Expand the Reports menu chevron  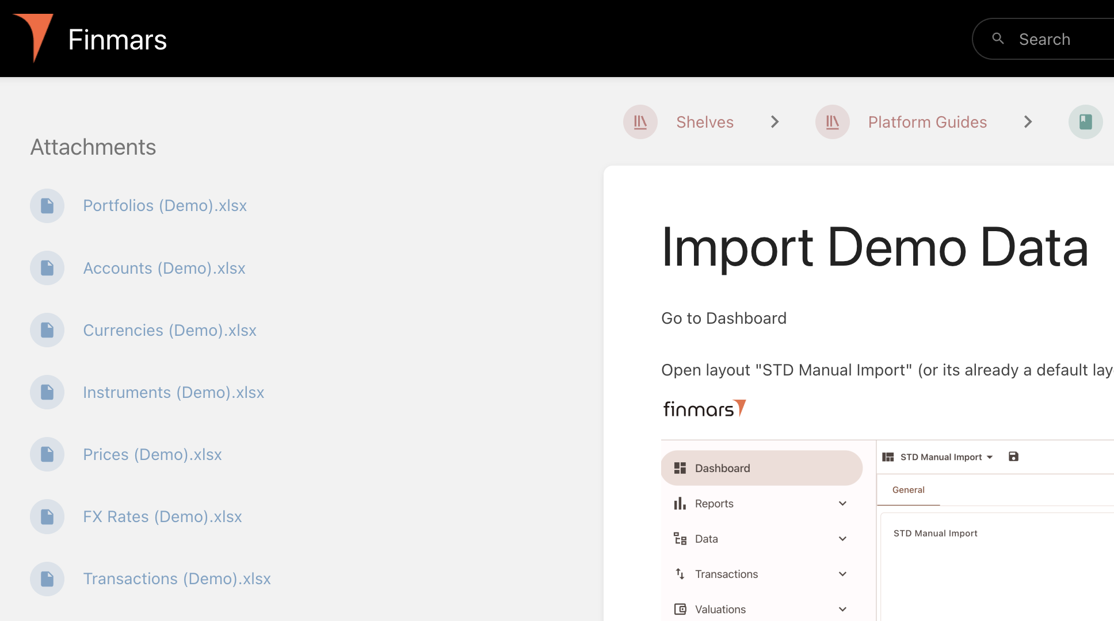[x=842, y=504]
